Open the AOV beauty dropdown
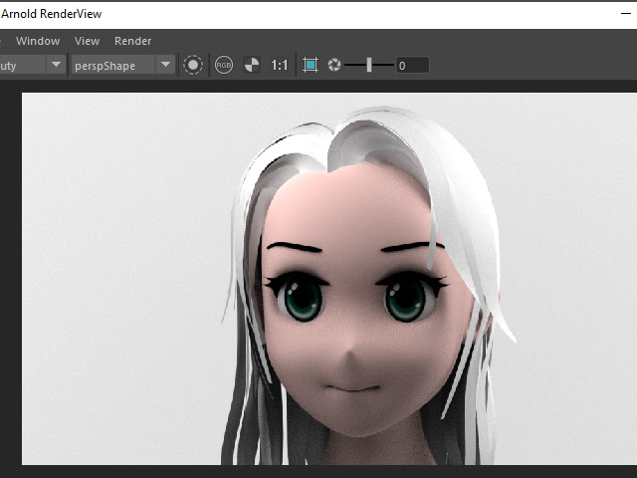 click(x=20, y=65)
